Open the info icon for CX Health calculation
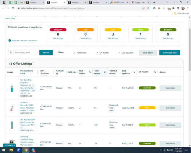The image size is (191, 153). tap(10, 41)
